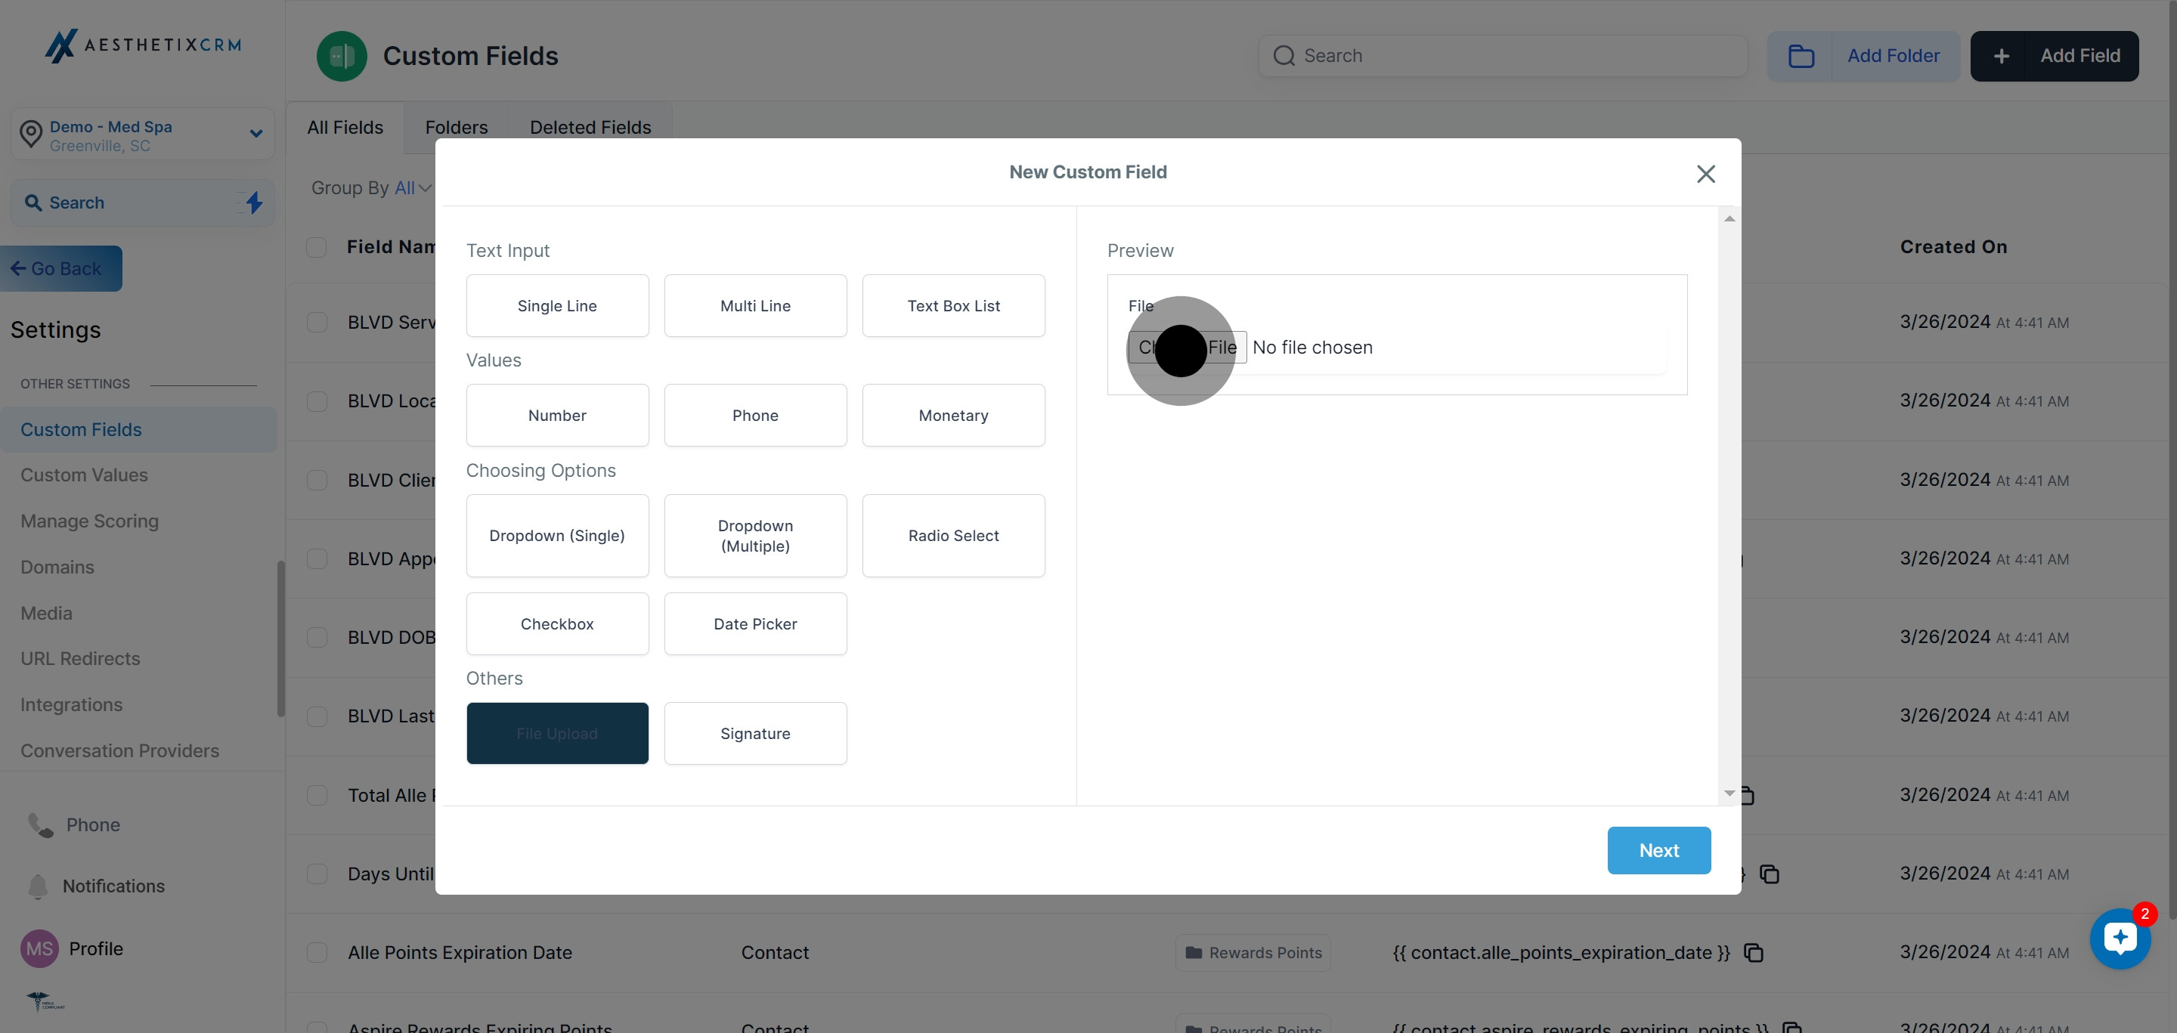Open the chat support widget icon
This screenshot has width=2177, height=1033.
(2120, 938)
